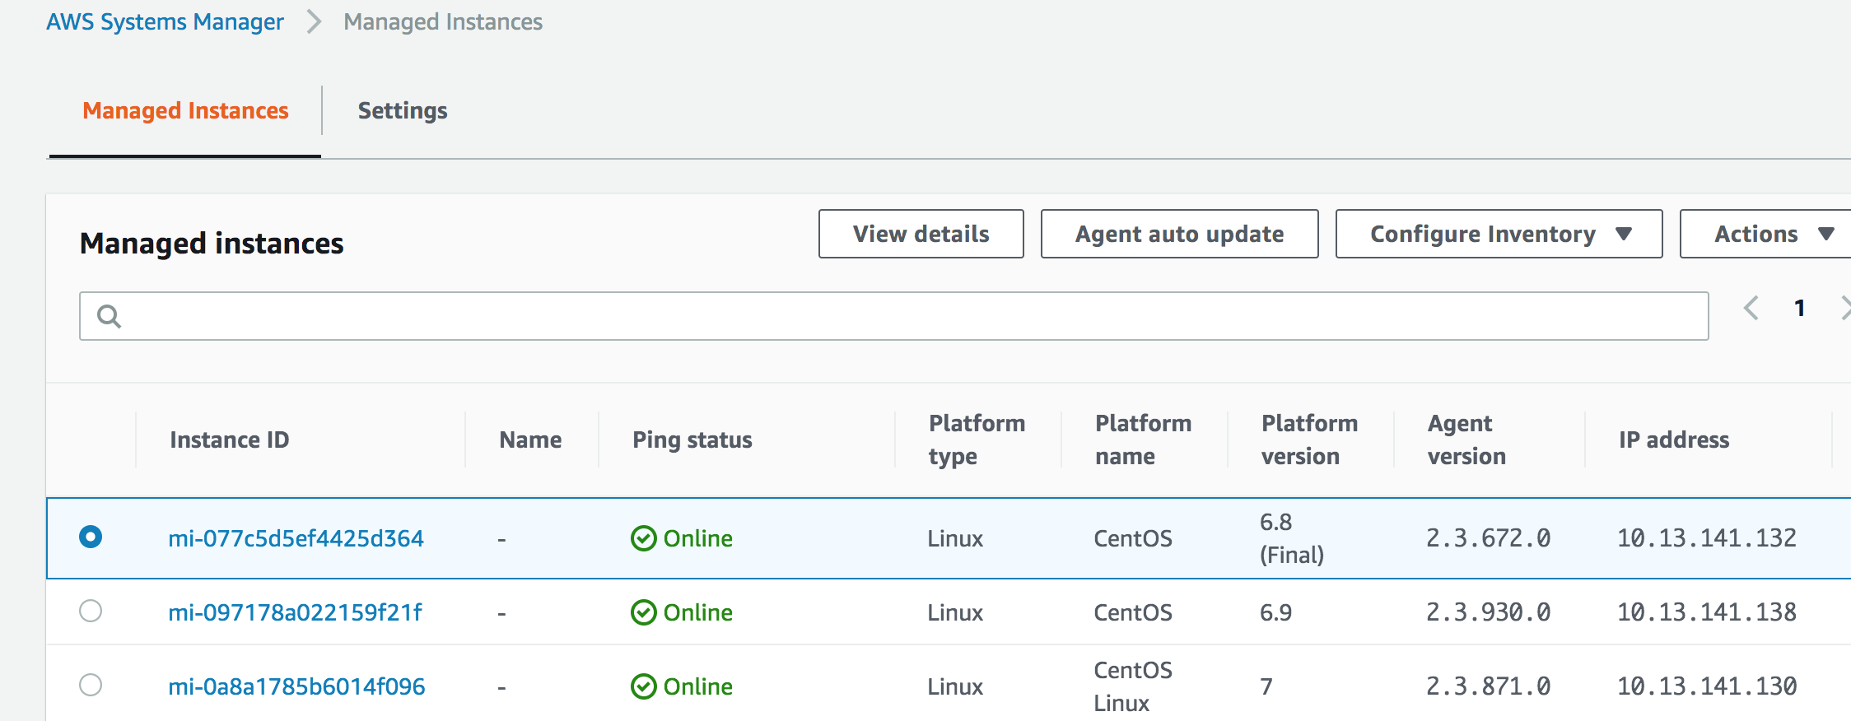1851x721 pixels.
Task: Select radio button for mi-097178a022159f21f
Action: (91, 611)
